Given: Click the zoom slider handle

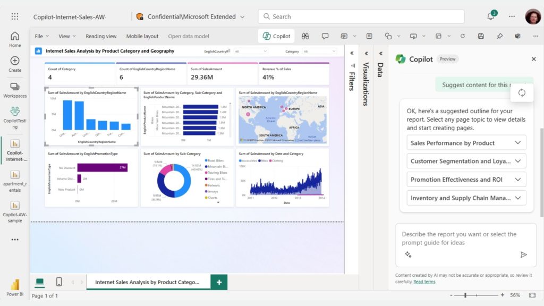Looking at the screenshot, I should tap(465, 295).
